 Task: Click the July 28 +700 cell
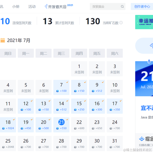61,143
